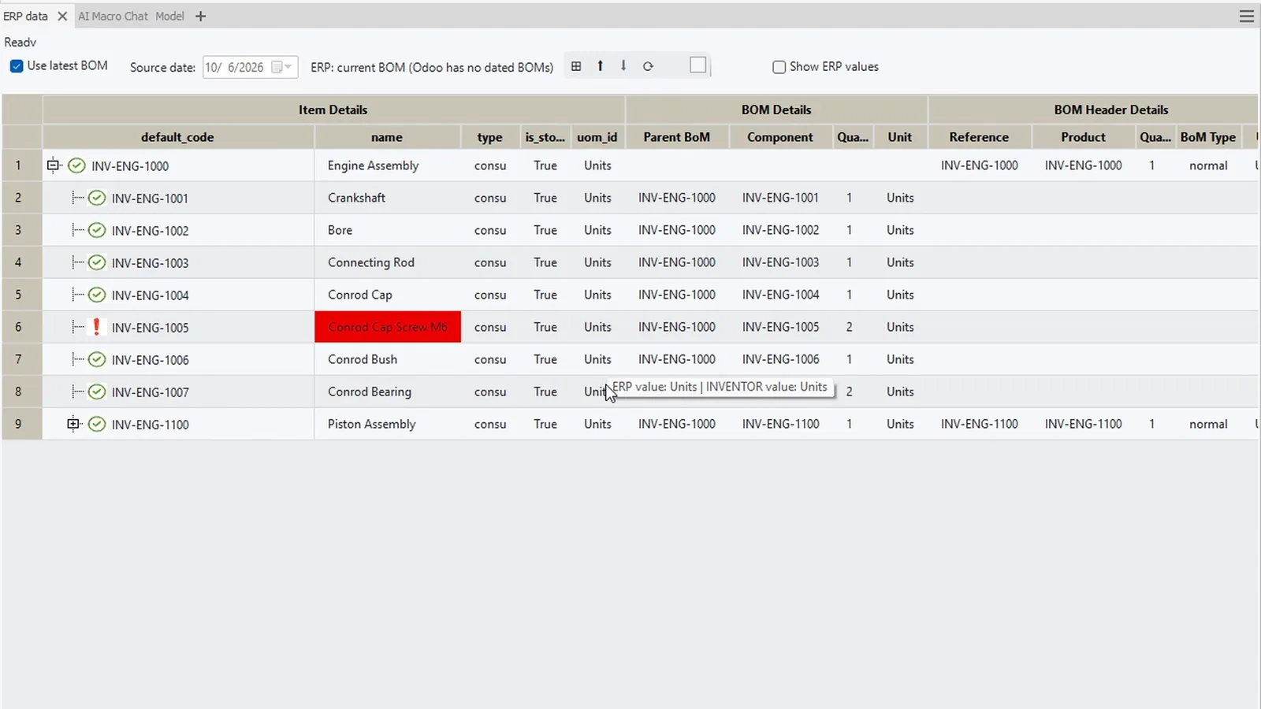
Task: Click the Crankshaft name cell
Action: point(388,198)
